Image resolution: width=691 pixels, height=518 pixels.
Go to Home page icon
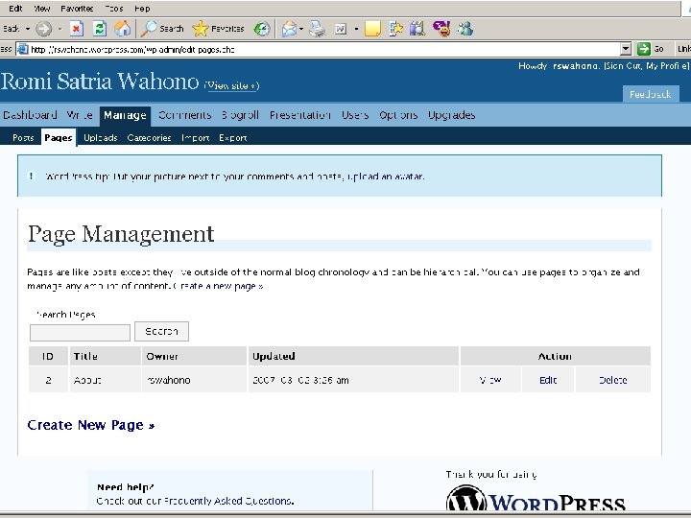123,29
